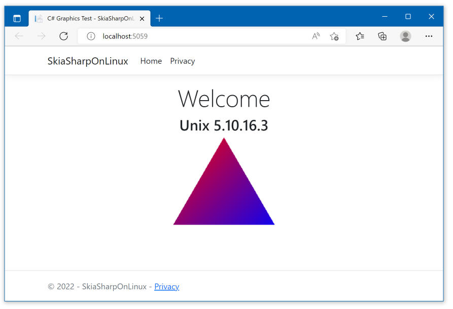Close the browser window
Image resolution: width=453 pixels, height=309 pixels.
click(431, 17)
